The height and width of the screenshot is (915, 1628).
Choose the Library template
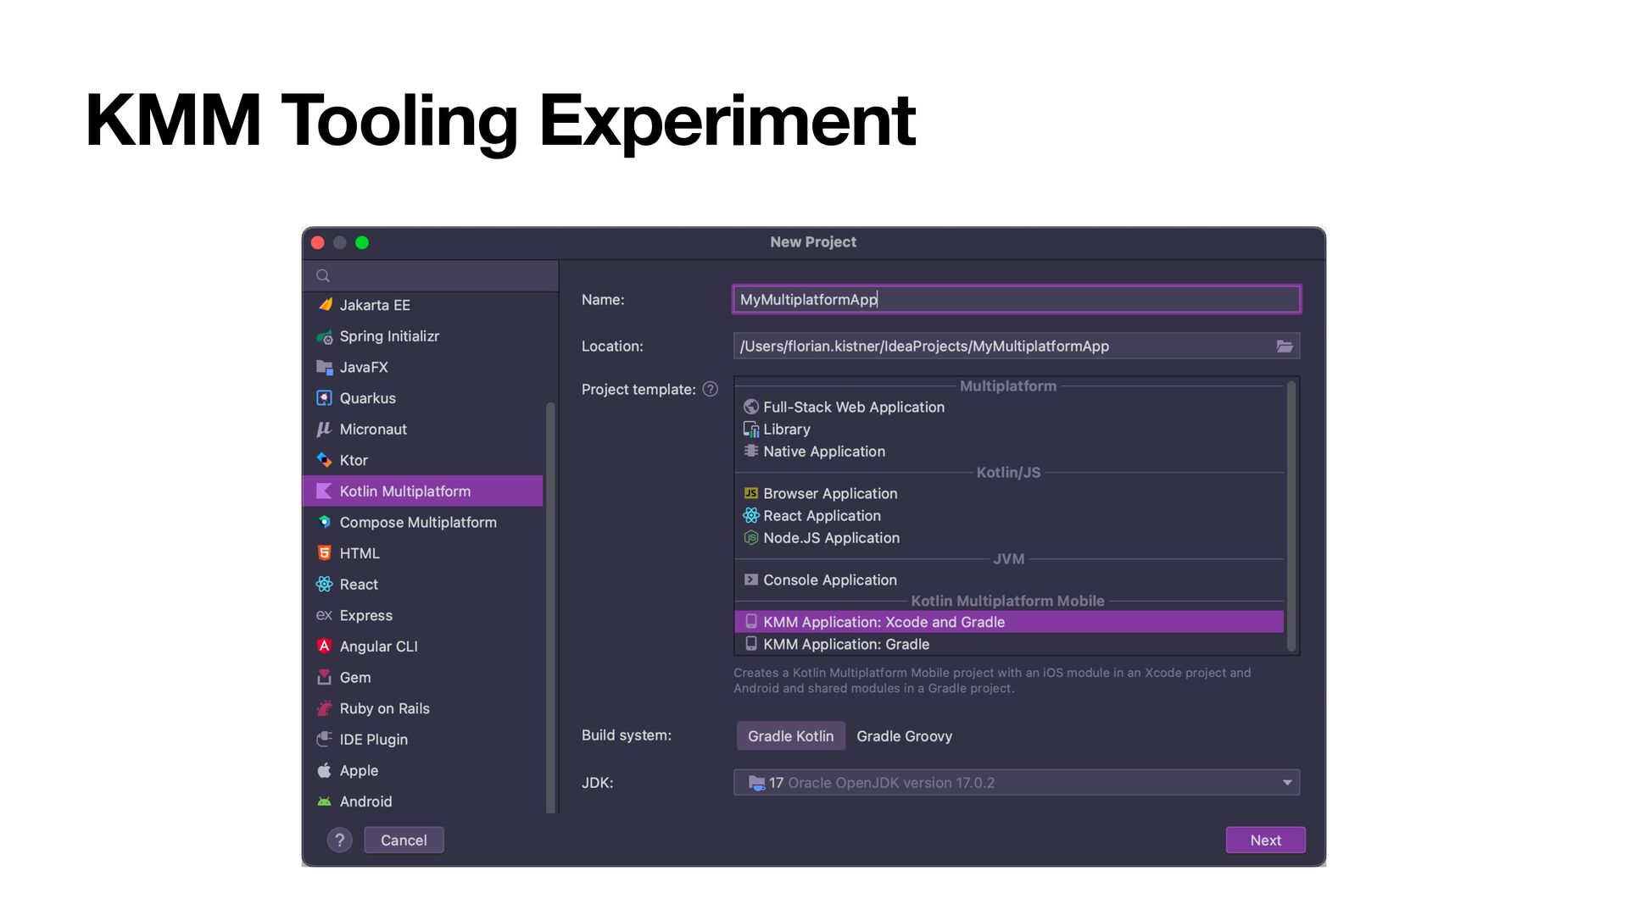coord(1009,430)
